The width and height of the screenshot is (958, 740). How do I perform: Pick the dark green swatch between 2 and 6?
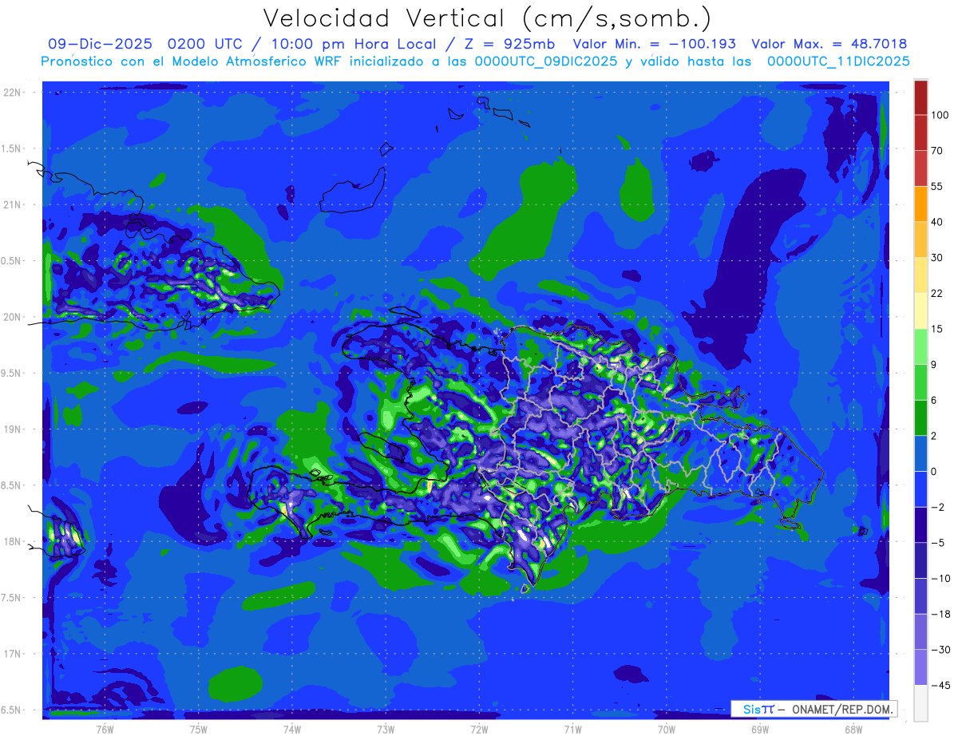(920, 417)
